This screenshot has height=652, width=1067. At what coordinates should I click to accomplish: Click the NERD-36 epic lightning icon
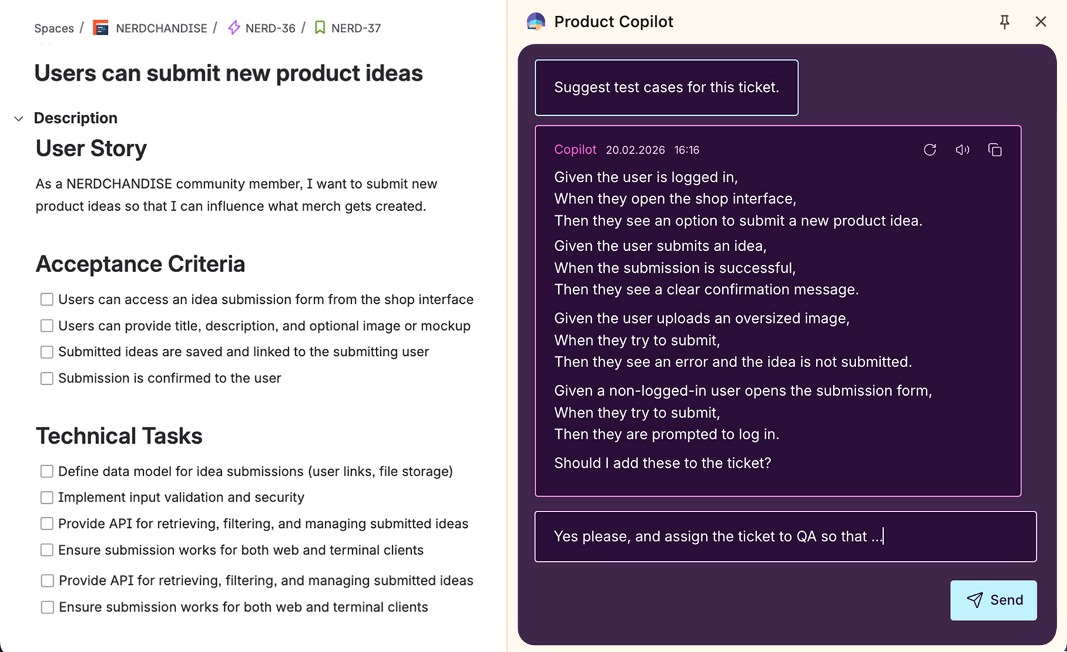click(x=234, y=28)
